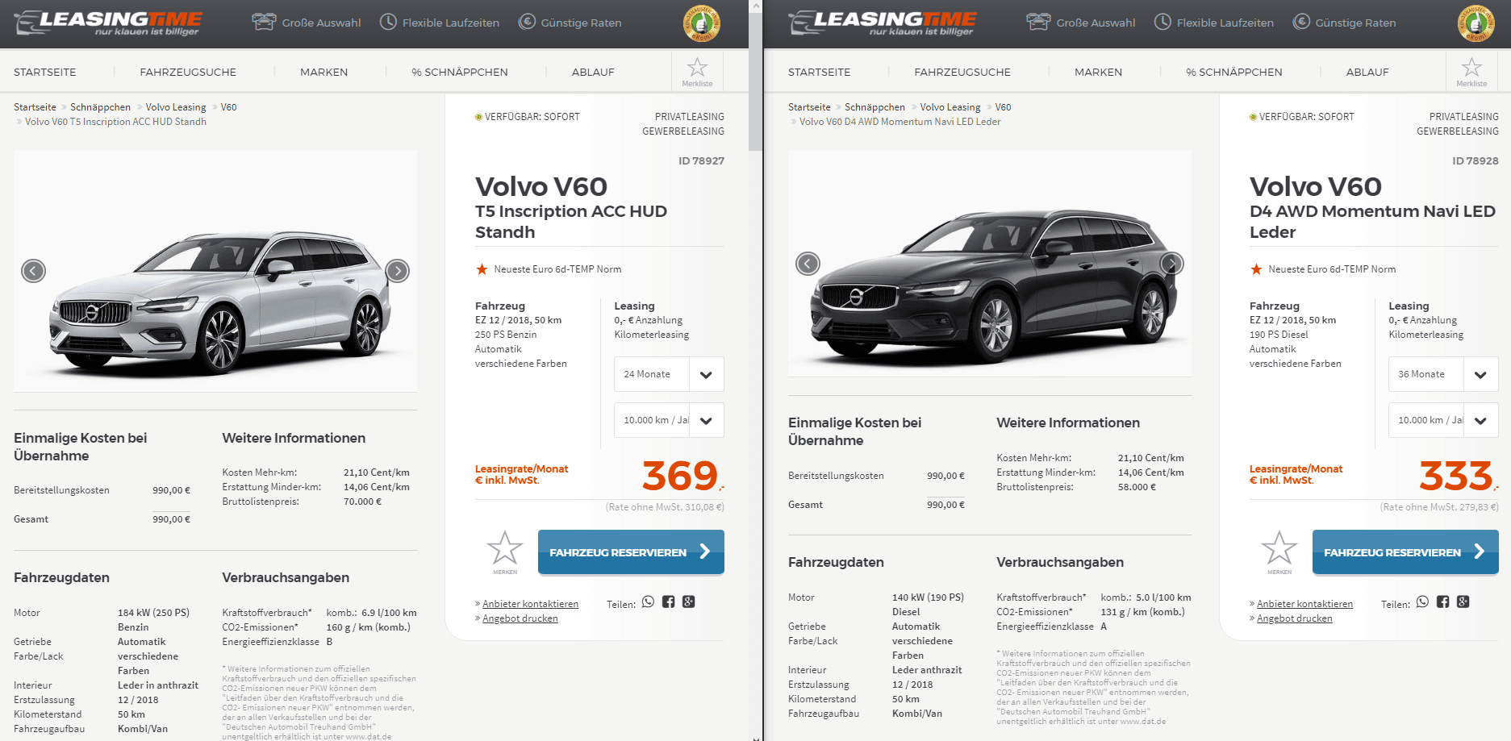The width and height of the screenshot is (1511, 741).
Task: Select Gewerbeleasing option on T5 Inscription offer
Action: coord(682,131)
